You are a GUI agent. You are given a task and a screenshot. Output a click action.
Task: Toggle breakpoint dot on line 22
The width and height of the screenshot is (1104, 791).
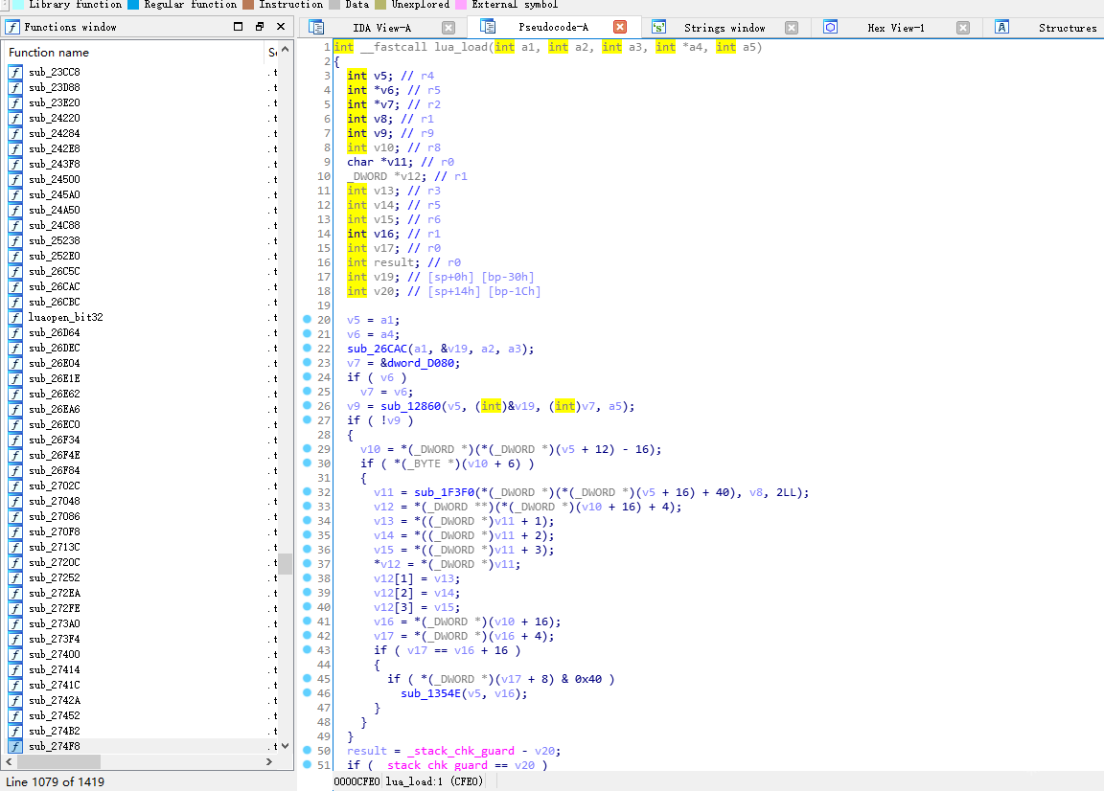[307, 349]
